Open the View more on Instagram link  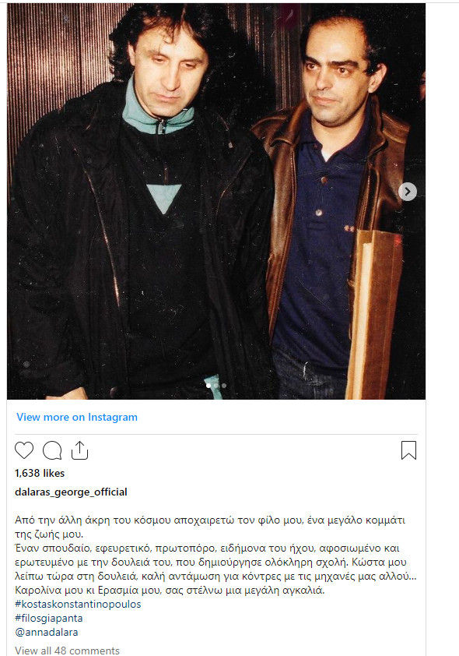(77, 417)
